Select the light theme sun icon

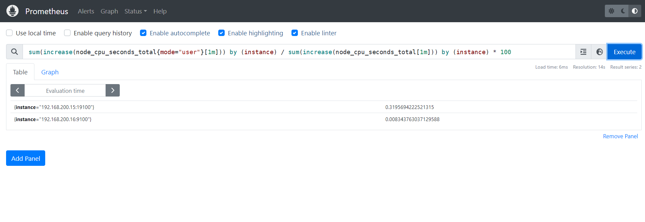(x=611, y=11)
